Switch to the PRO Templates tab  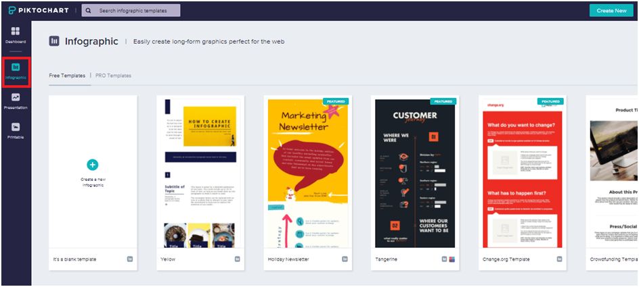pos(113,76)
